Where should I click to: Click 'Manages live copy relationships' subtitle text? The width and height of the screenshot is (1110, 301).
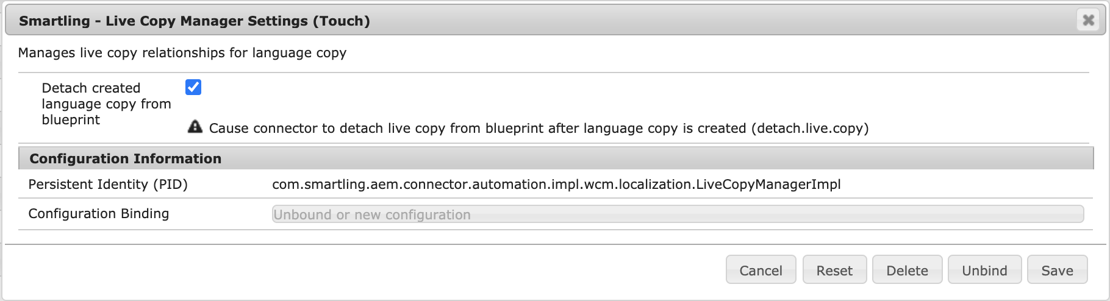pyautogui.click(x=182, y=53)
